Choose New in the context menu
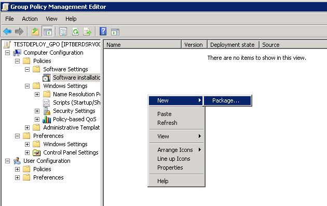This screenshot has width=327, height=206. pos(175,100)
